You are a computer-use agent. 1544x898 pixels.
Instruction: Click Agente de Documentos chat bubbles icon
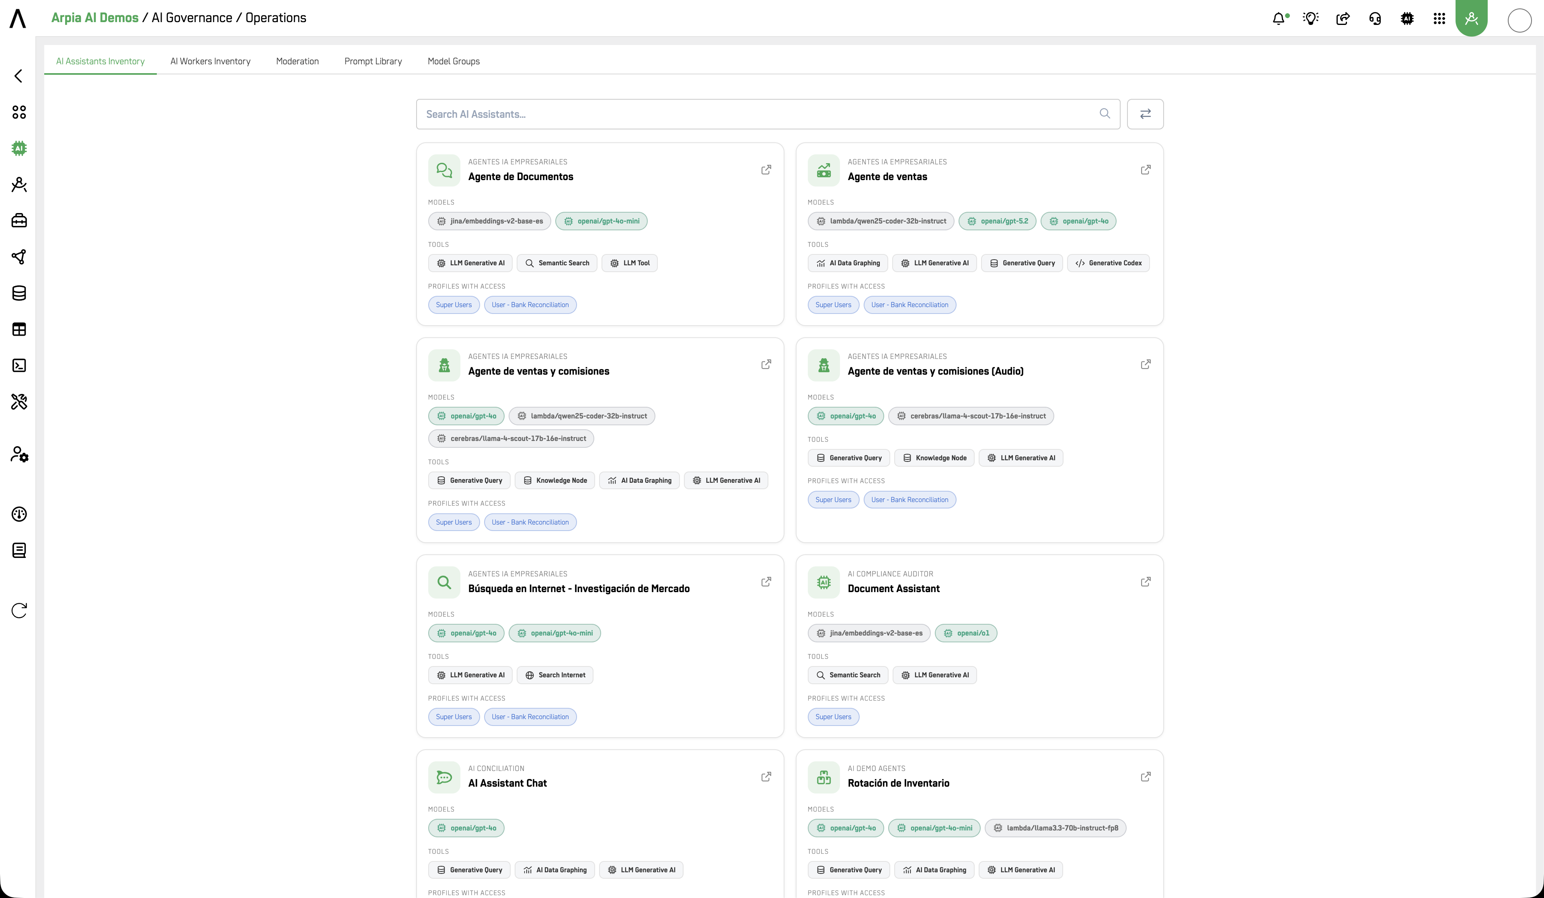coord(444,170)
